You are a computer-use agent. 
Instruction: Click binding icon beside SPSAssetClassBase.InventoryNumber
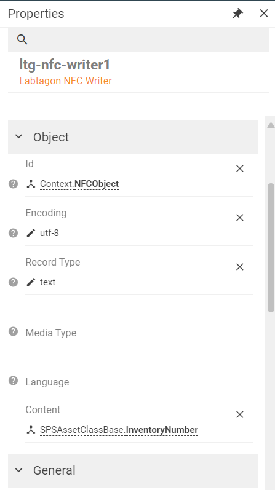[x=31, y=430]
